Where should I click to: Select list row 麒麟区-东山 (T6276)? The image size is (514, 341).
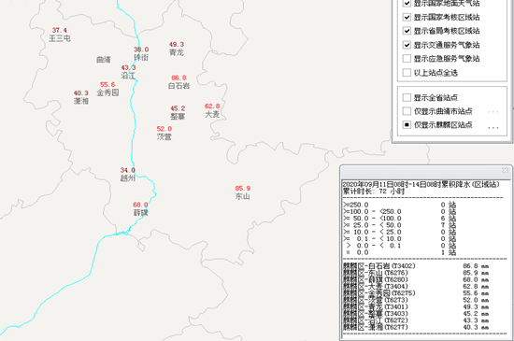pyautogui.click(x=416, y=273)
